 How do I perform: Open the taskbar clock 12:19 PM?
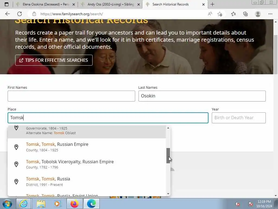[x=264, y=204]
